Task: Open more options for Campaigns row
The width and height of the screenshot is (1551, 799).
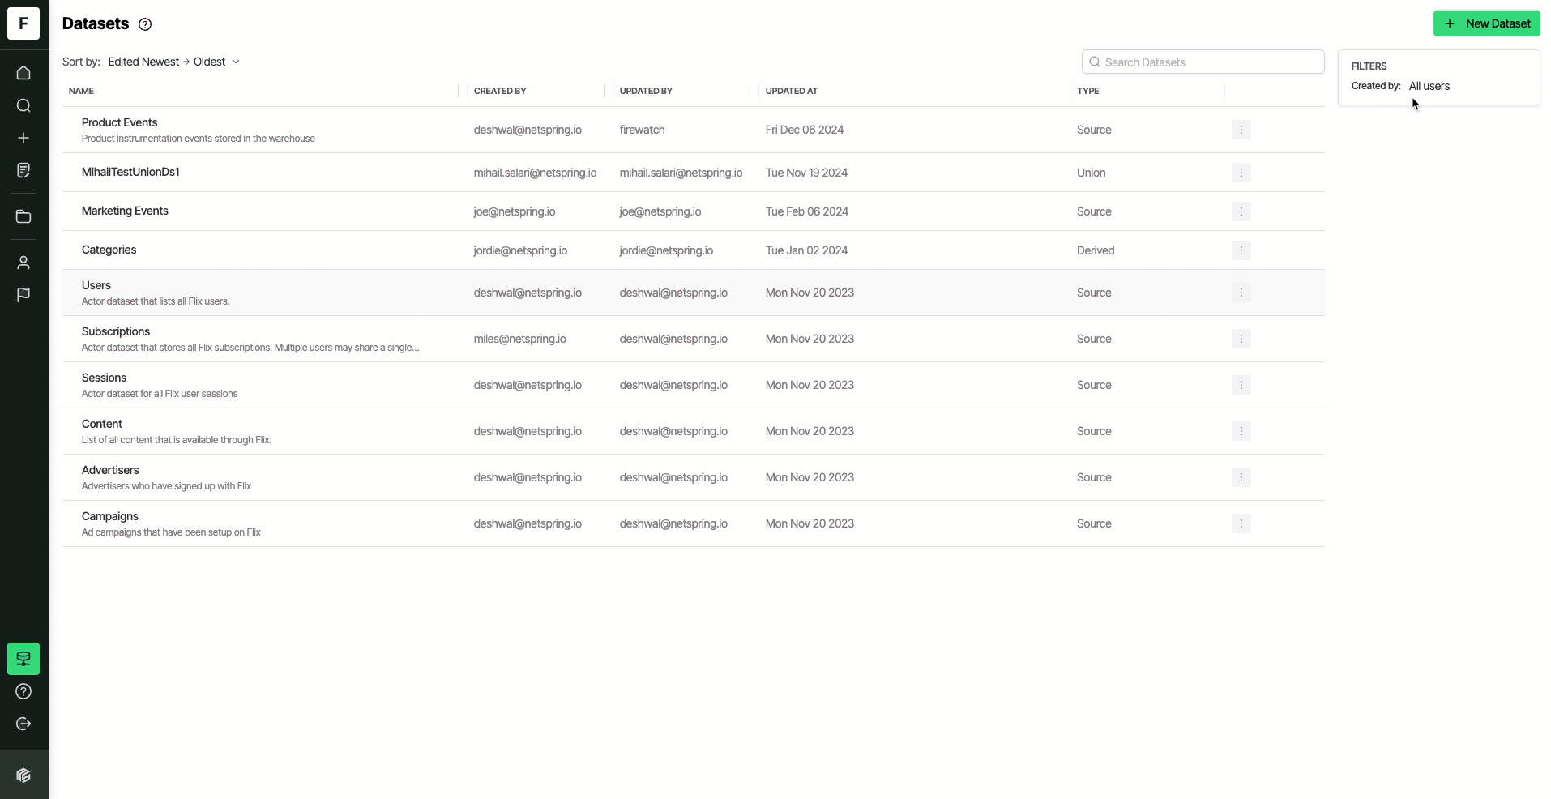Action: click(x=1241, y=523)
